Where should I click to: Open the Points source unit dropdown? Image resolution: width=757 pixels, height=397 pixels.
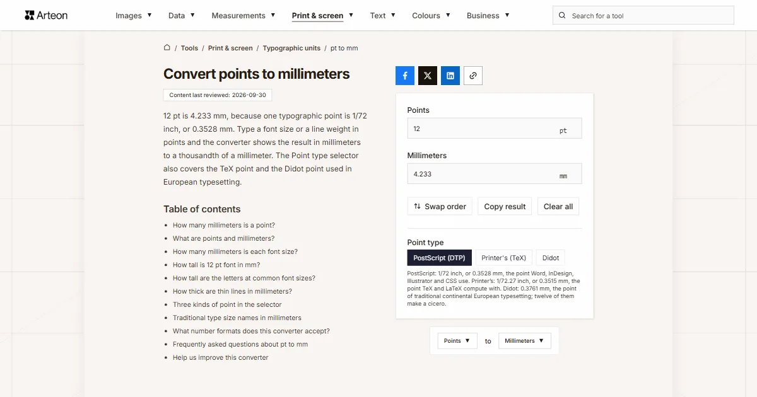pyautogui.click(x=457, y=341)
